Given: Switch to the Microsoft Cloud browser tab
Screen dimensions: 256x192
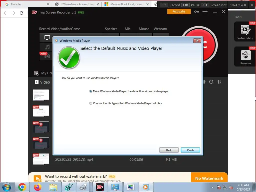Looking at the screenshot, I should [x=127, y=4].
